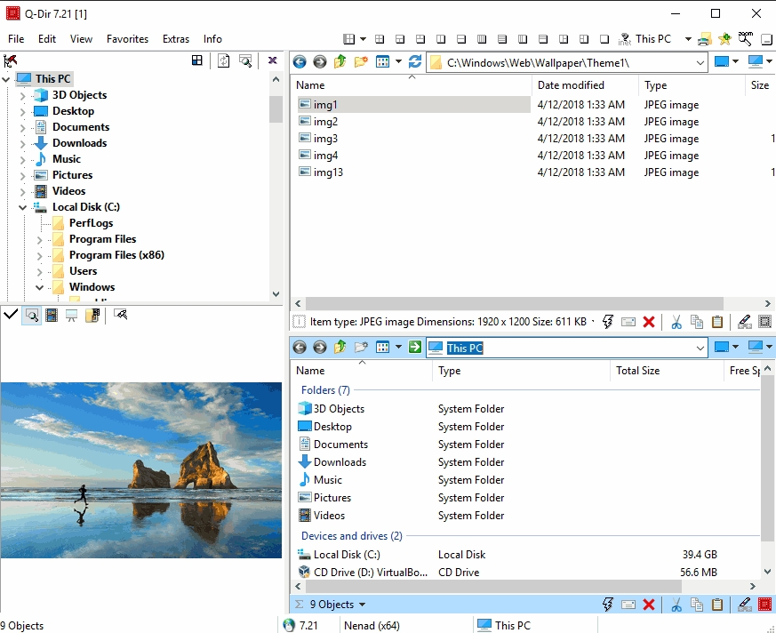Screen dimensions: 776x633
Task: Click the edit pencil icon in lower pane bar
Action: (744, 605)
